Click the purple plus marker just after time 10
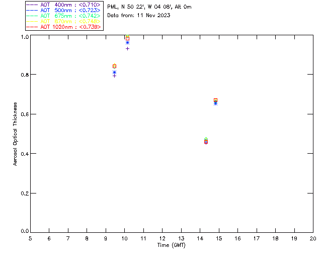 [127, 49]
